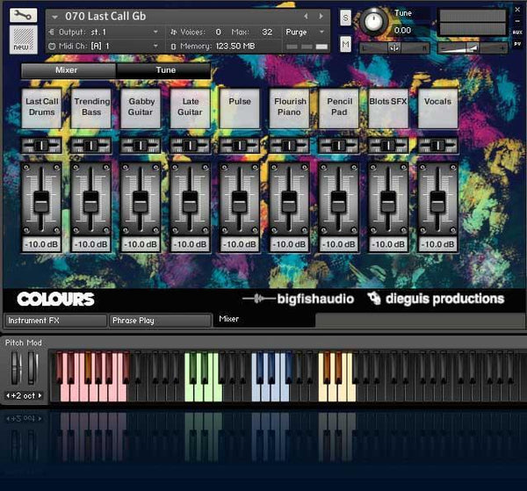
Task: Toggle the Mute (M) button
Action: click(346, 44)
